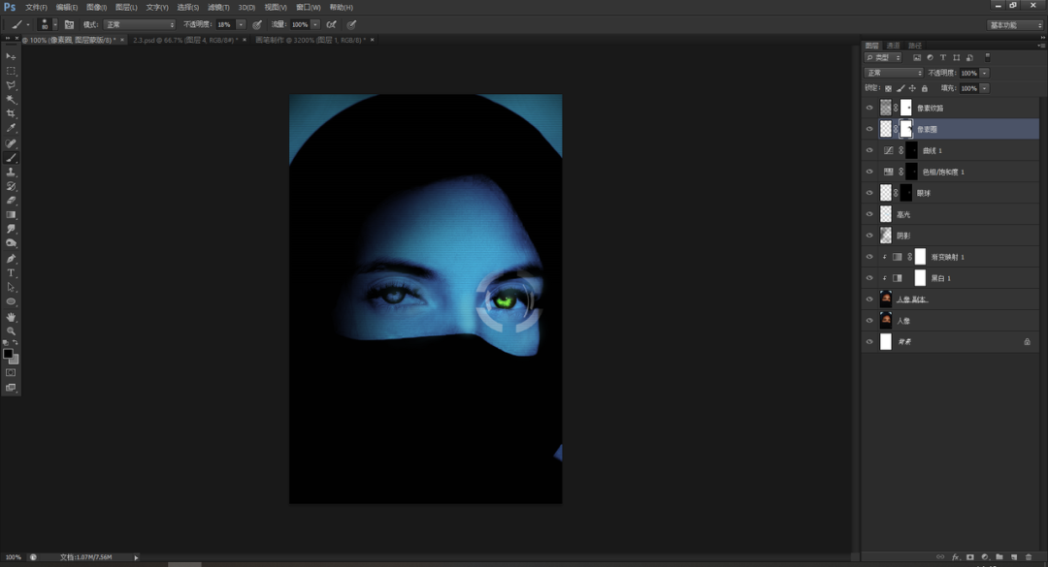This screenshot has width=1048, height=567.
Task: Select the Hand tool
Action: 11,317
